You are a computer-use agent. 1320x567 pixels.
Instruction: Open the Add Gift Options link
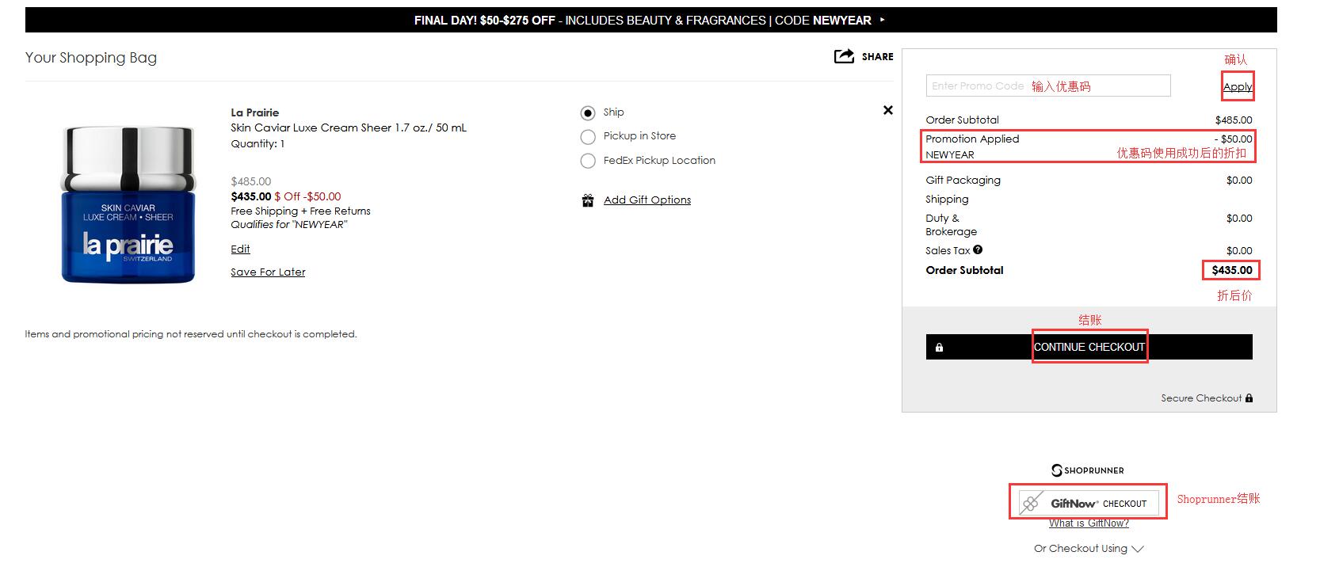click(647, 200)
